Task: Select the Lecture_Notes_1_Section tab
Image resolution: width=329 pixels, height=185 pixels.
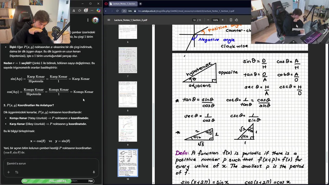Action: 123,4
